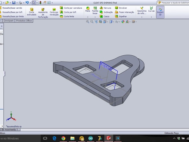Viewport: 189px width, 142px height.
Task: Apply the Filete fillet tool
Action: click(88, 9)
